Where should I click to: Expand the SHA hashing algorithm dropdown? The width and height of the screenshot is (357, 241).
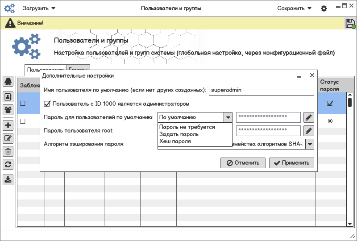pos(309,144)
